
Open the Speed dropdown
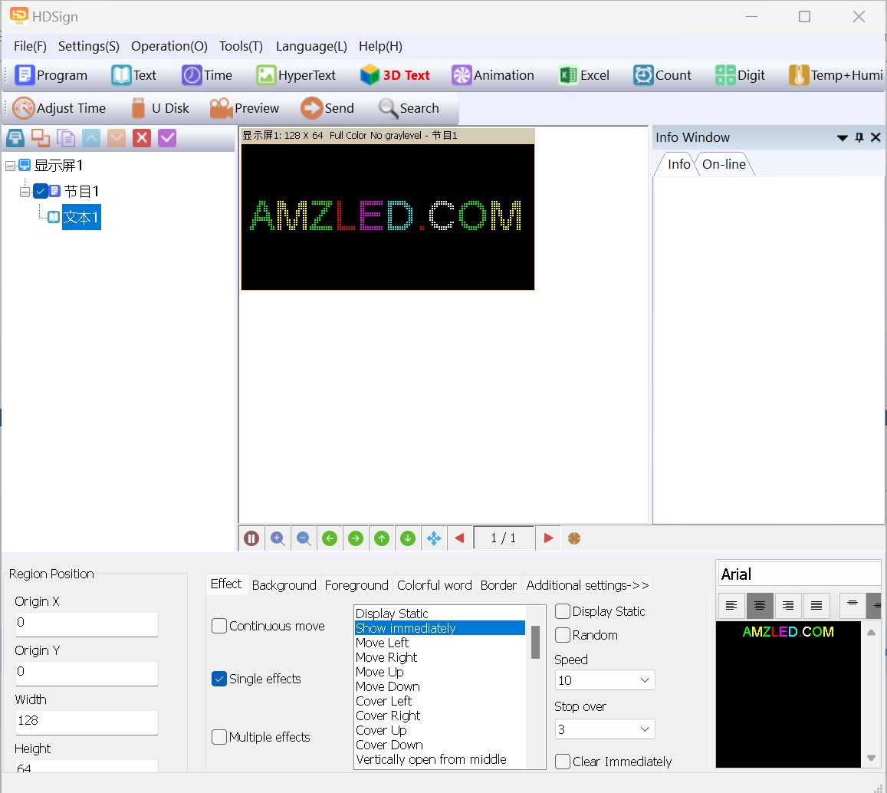tap(604, 680)
